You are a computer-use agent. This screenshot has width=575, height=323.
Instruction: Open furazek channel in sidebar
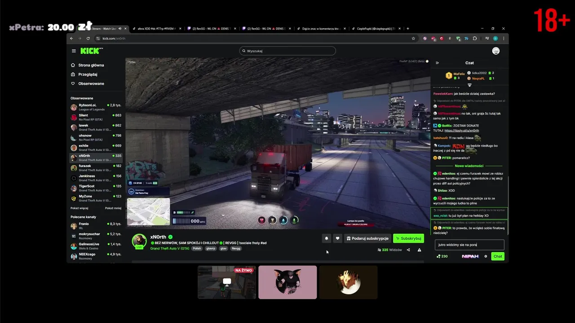pyautogui.click(x=96, y=168)
